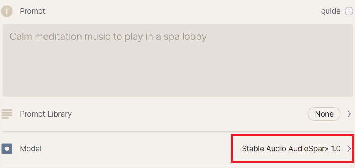Open the guide info icon
The height and width of the screenshot is (168, 355).
point(349,11)
